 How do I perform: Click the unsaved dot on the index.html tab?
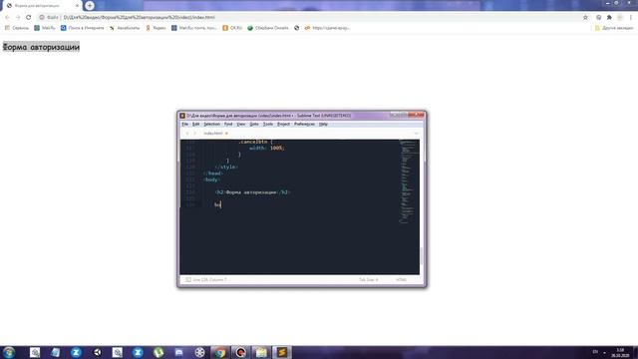point(226,134)
